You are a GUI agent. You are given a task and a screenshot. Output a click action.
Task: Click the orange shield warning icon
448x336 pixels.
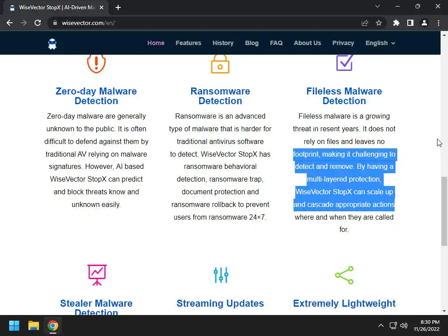[96, 64]
